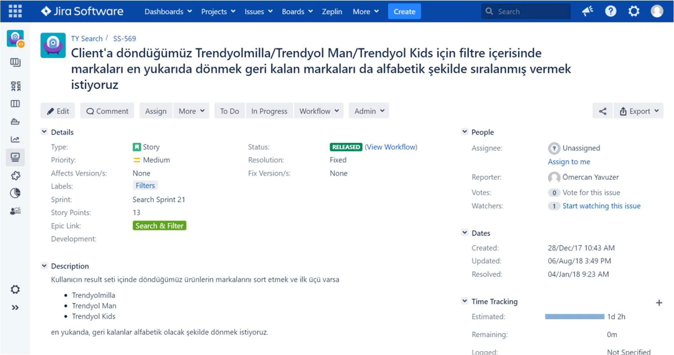Click the Edit button
The image size is (674, 355).
coord(58,111)
